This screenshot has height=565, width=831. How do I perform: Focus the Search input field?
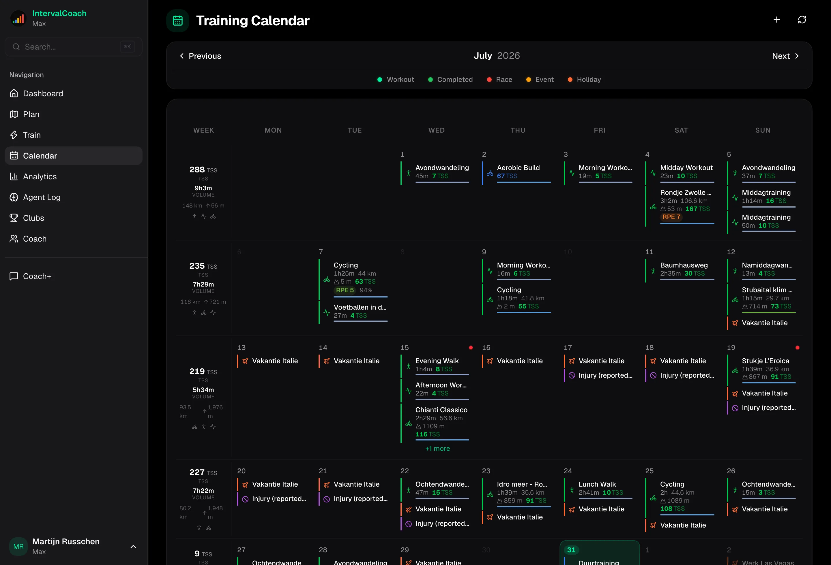[74, 47]
